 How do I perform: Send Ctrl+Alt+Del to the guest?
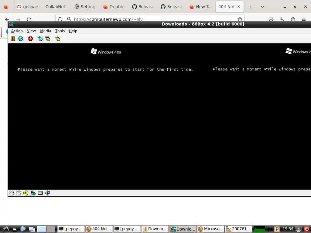40,39
